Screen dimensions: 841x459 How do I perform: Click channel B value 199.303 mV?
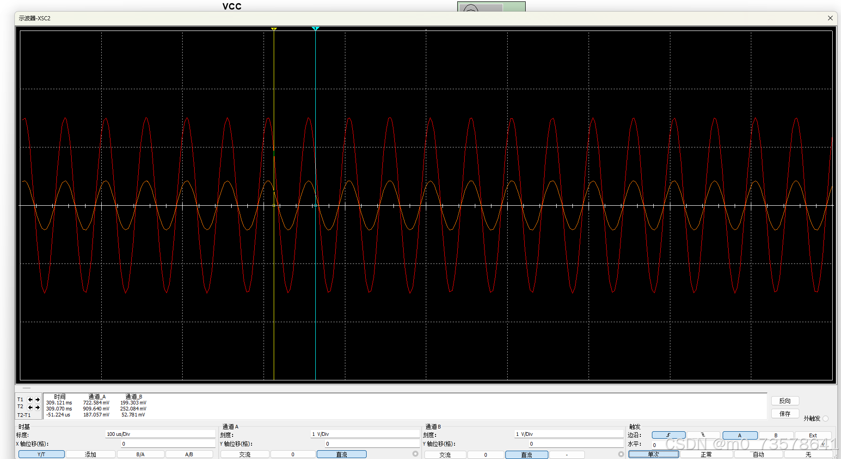pos(133,403)
